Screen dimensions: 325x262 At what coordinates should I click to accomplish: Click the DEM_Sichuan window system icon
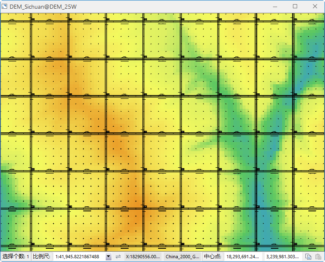tap(5, 7)
